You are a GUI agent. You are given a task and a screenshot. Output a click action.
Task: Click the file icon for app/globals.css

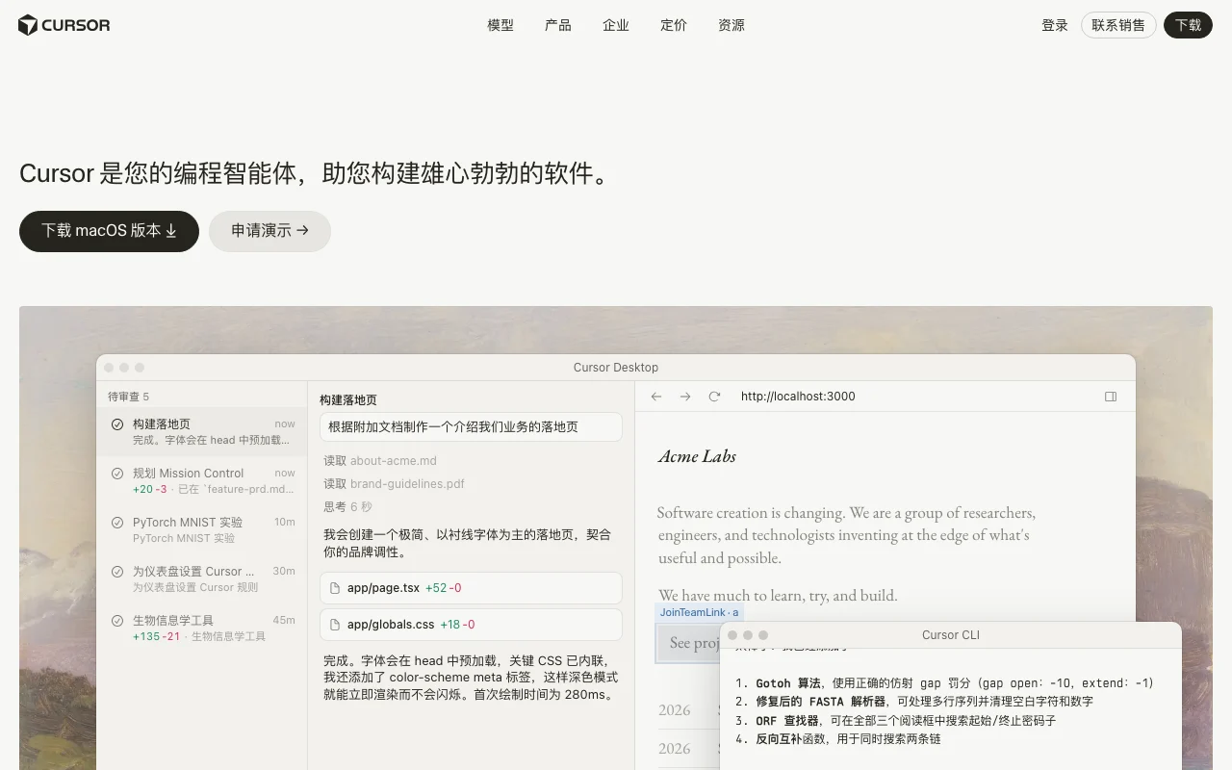coord(335,625)
